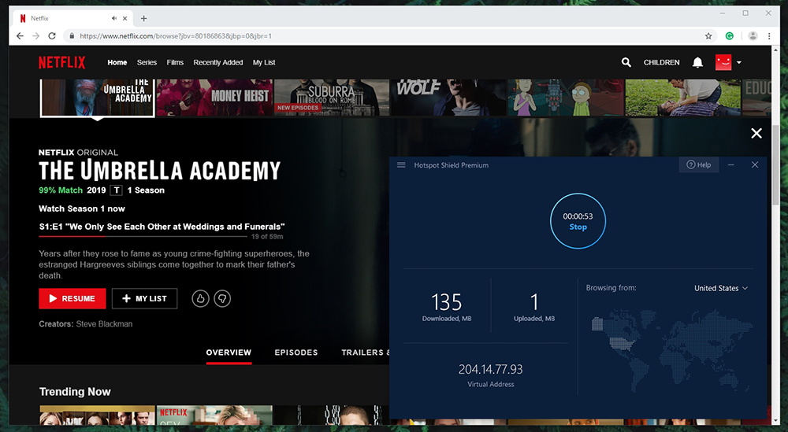Click the 1 Uploaded MB value
Screen dimensions: 788x432
click(x=534, y=302)
